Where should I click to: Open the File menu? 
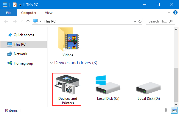tap(9, 13)
